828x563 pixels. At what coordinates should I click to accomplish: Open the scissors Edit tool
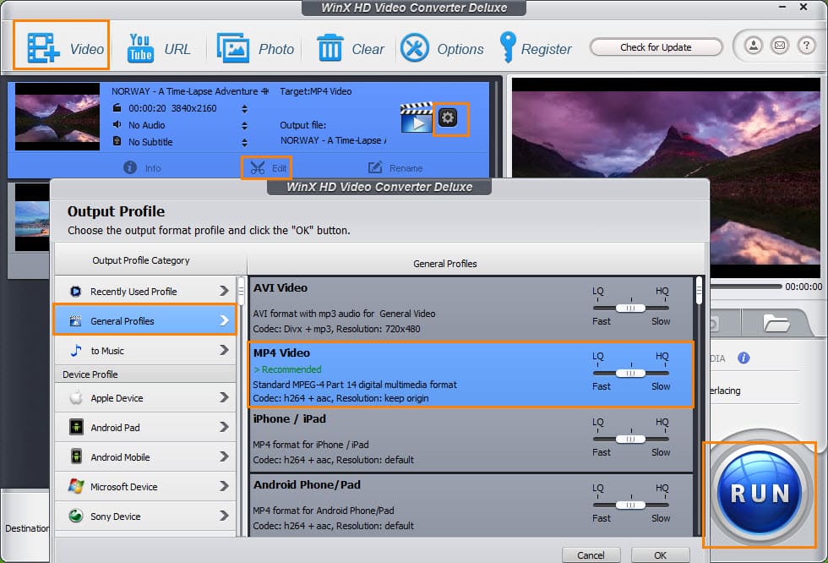click(x=267, y=168)
